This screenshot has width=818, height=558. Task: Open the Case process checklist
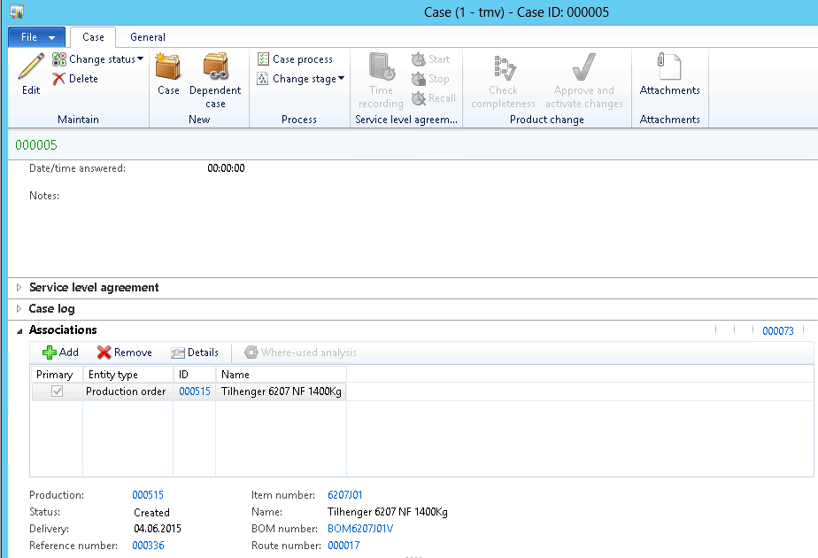(296, 59)
